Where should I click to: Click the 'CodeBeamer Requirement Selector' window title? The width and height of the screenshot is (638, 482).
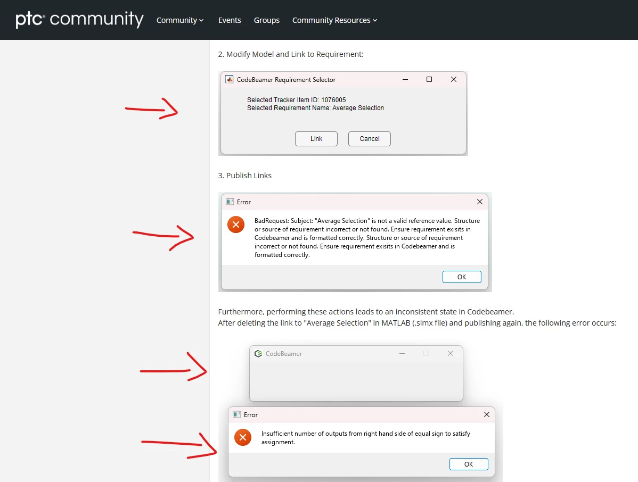coord(286,80)
